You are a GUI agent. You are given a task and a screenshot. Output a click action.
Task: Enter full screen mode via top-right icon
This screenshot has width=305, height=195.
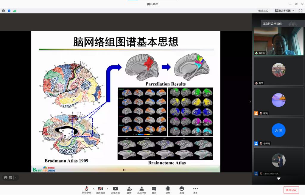click(x=300, y=11)
